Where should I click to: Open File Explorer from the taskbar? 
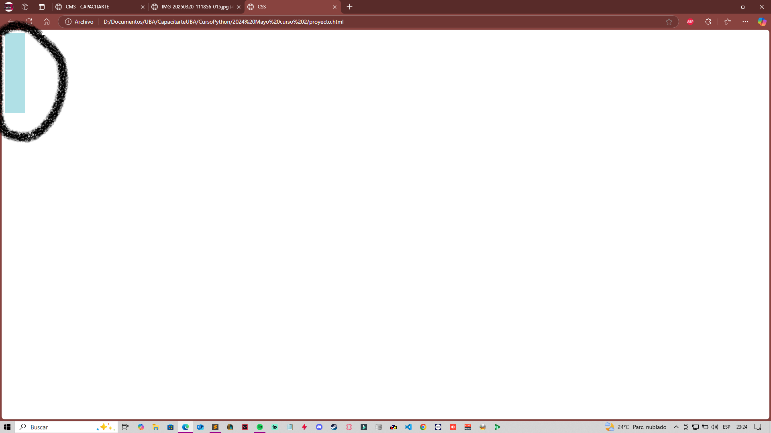pyautogui.click(x=155, y=427)
